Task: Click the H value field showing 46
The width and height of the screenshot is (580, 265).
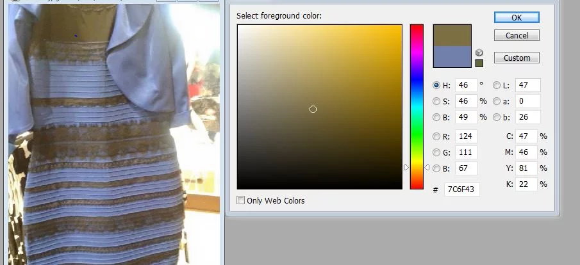Action: point(466,85)
